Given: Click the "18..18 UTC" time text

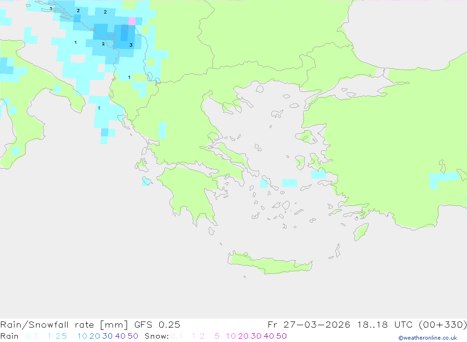Looking at the screenshot, I should [x=385, y=325].
